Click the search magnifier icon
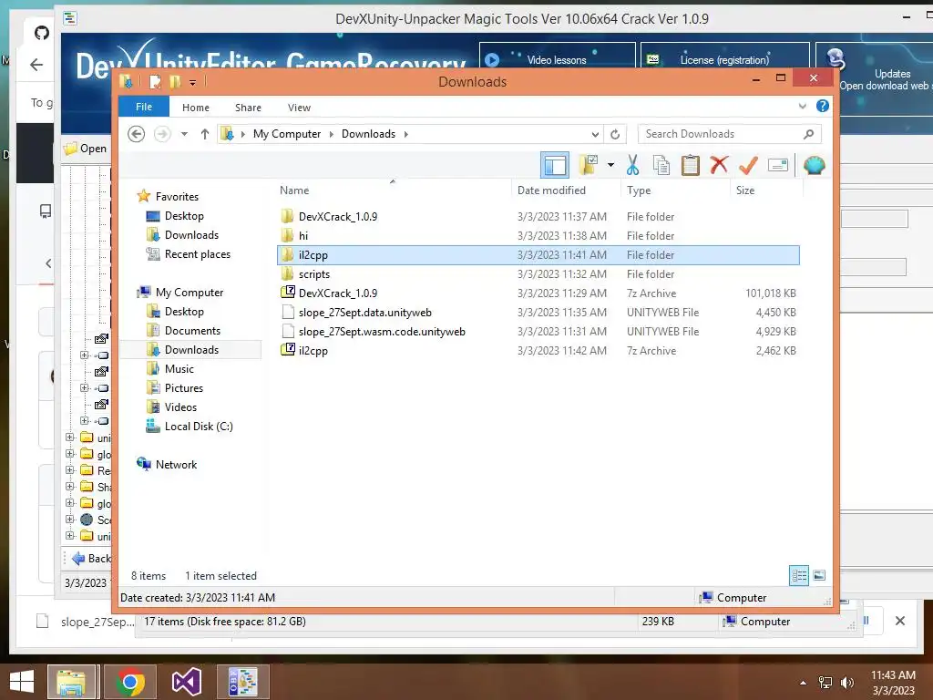The height and width of the screenshot is (700, 933). tap(808, 134)
